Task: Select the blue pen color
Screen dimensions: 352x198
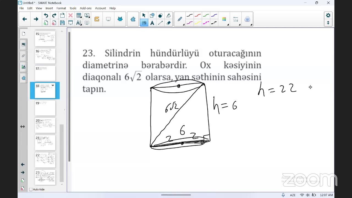Action: coord(214,16)
